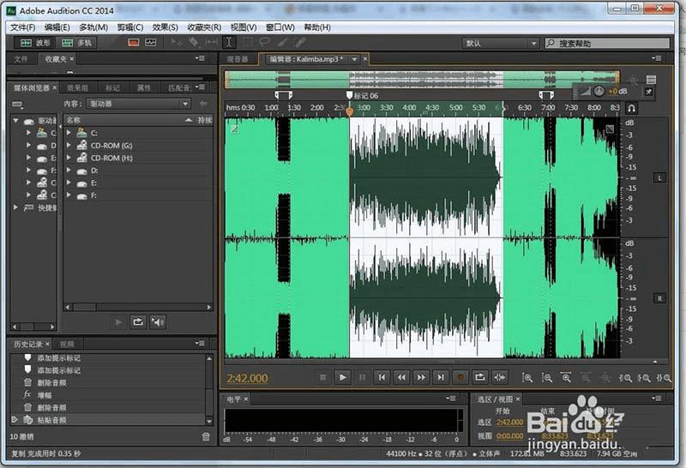Switch to the 视频 tab
This screenshot has width=686, height=468.
click(67, 344)
